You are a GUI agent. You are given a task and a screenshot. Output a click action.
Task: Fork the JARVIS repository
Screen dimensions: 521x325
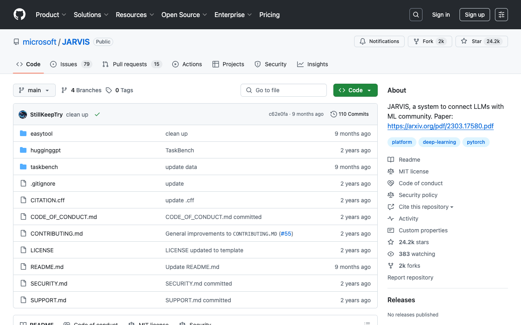(x=430, y=41)
